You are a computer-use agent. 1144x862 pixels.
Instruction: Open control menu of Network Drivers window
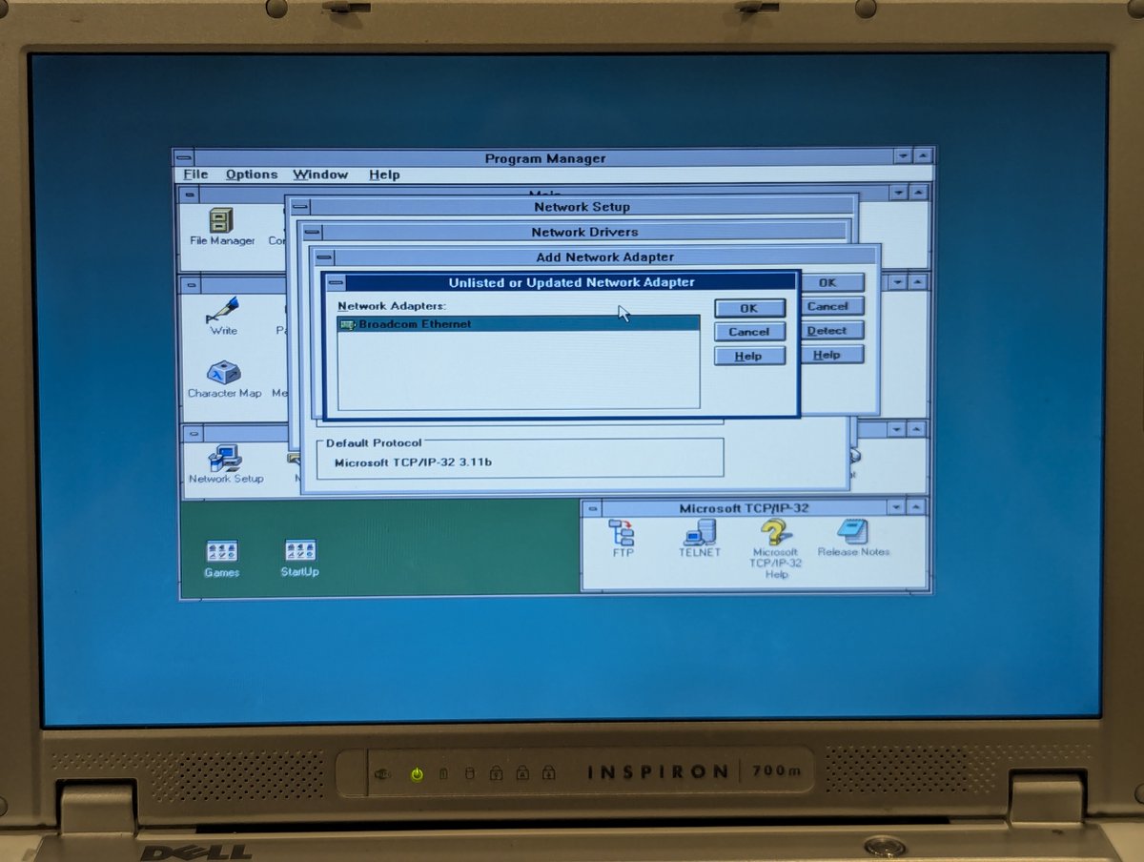tap(312, 232)
